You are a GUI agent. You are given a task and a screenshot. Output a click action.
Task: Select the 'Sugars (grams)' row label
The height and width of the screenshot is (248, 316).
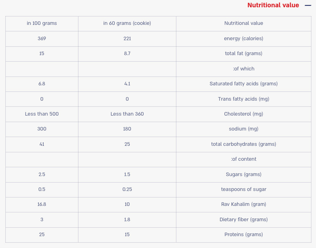(243, 175)
